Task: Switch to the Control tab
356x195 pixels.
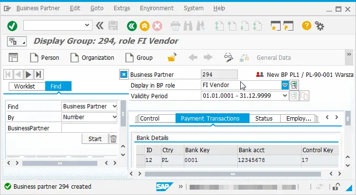Action: (156, 118)
